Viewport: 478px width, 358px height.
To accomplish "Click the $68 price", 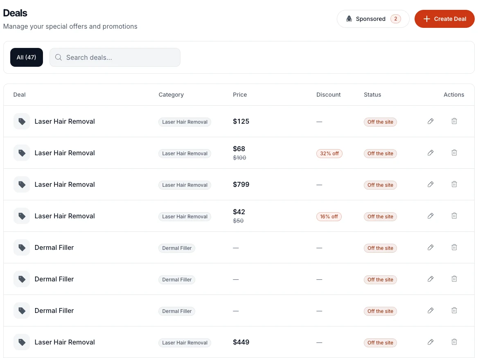I will [x=239, y=149].
